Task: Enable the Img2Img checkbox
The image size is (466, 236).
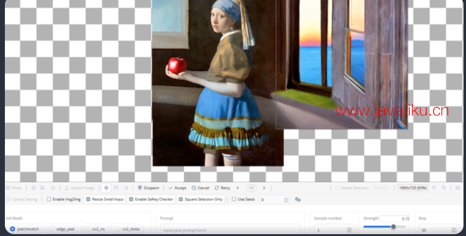Action: pyautogui.click(x=49, y=199)
